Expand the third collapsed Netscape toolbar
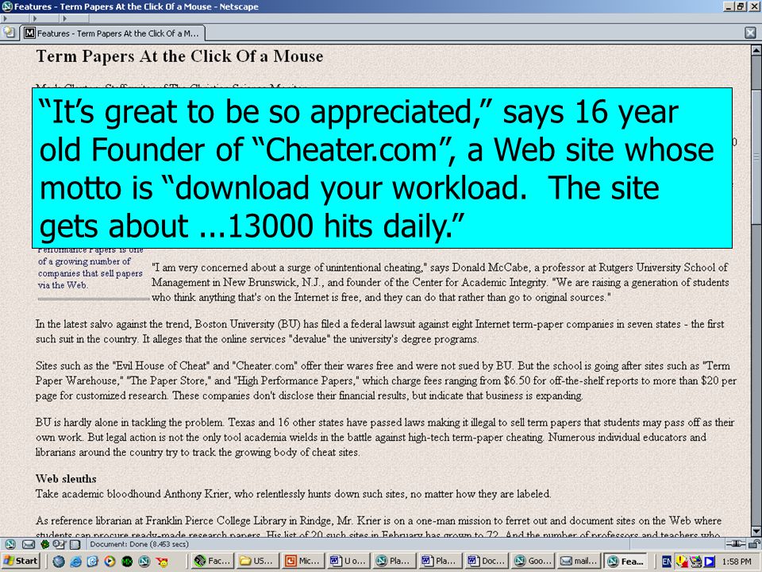This screenshot has width=762, height=572. pyautogui.click(x=74, y=18)
